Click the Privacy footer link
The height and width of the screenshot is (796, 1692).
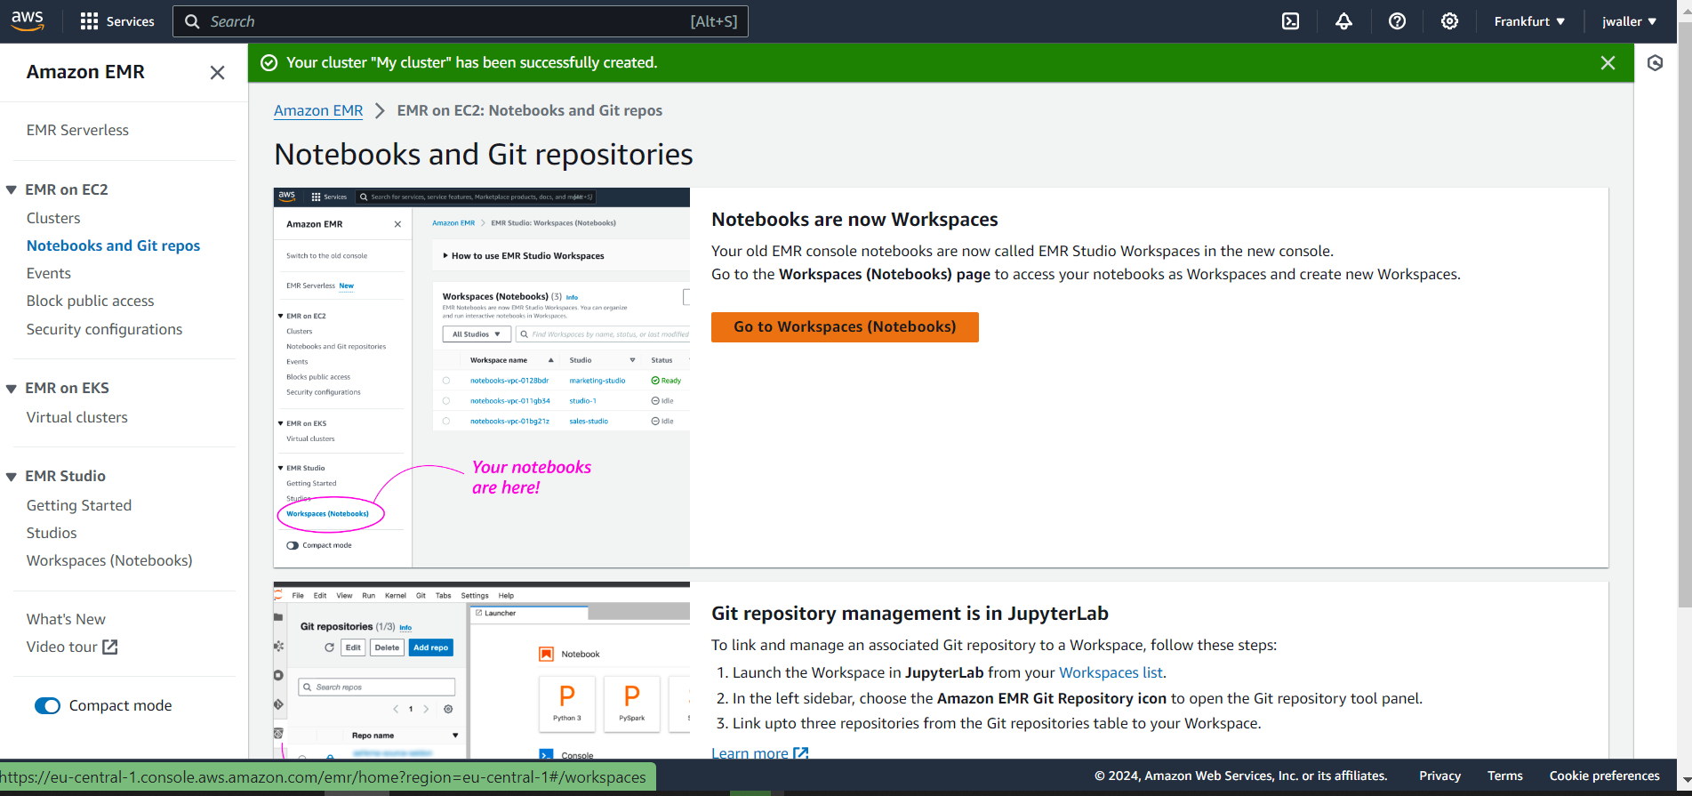pyautogui.click(x=1439, y=776)
